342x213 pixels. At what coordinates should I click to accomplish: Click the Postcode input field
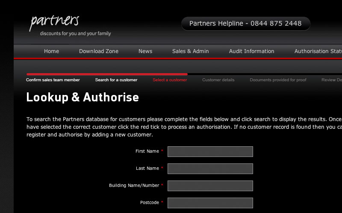click(210, 203)
